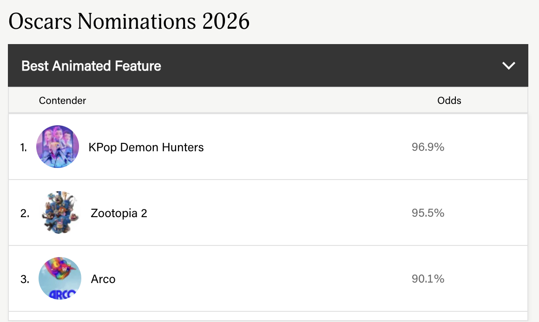
Task: Click the 95.5% odds for Zootopia 2
Action: click(427, 213)
